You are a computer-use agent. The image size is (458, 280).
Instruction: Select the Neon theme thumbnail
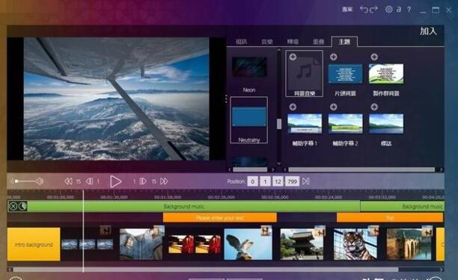249,67
